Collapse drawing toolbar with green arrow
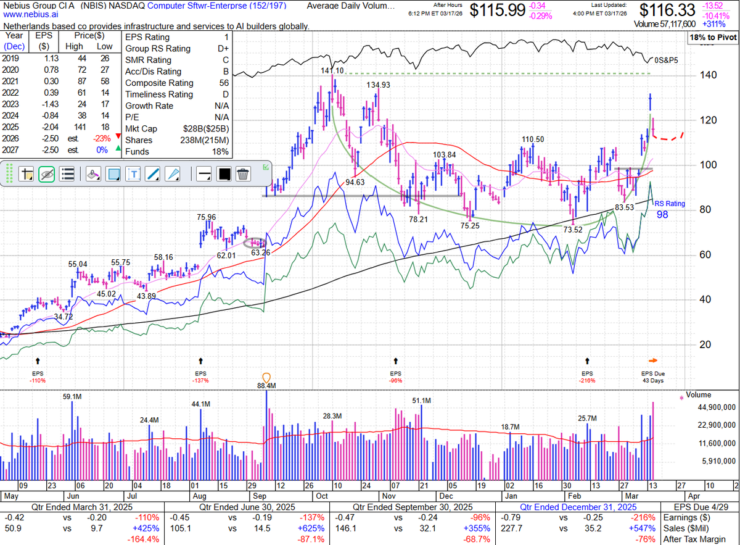Screen dimensions: 740x545 pos(266,166)
